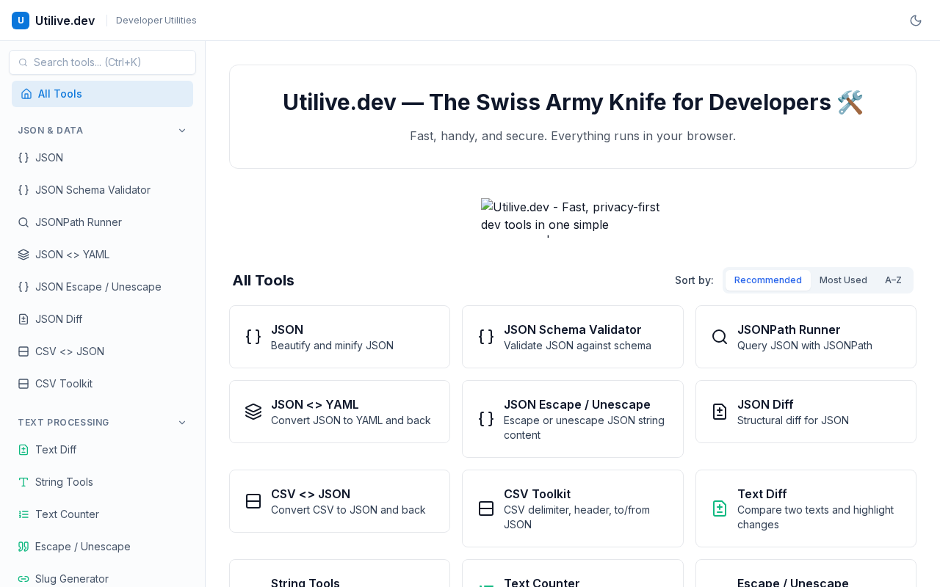The height and width of the screenshot is (587, 940).
Task: Click the Utilive.dev logo icon
Action: coord(21,21)
